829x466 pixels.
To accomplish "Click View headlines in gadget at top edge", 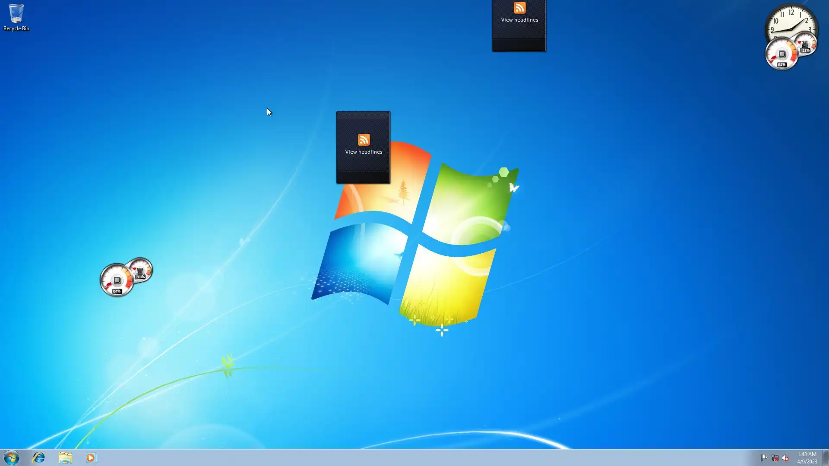I will [519, 20].
